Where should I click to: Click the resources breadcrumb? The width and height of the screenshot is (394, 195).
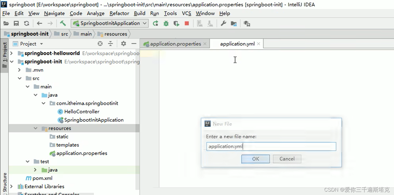112,34
